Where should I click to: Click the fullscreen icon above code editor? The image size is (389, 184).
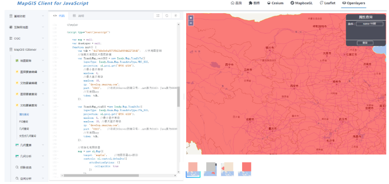(158, 16)
